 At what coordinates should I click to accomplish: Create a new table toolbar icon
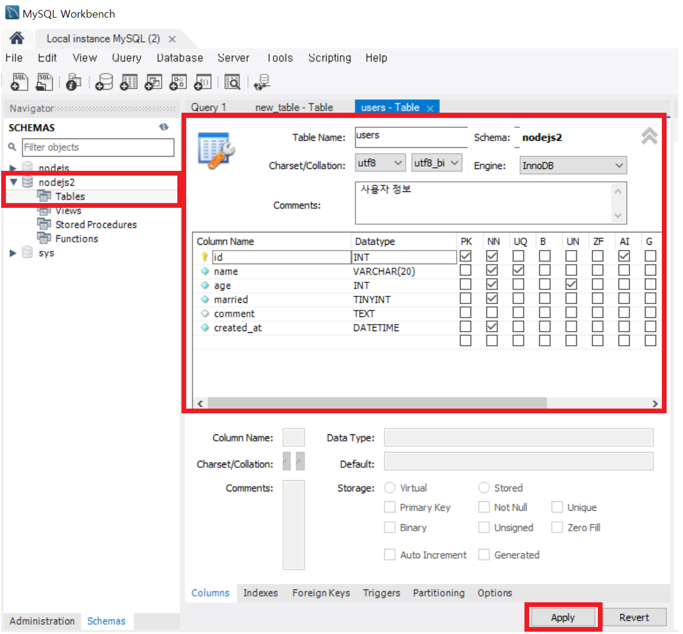(129, 82)
